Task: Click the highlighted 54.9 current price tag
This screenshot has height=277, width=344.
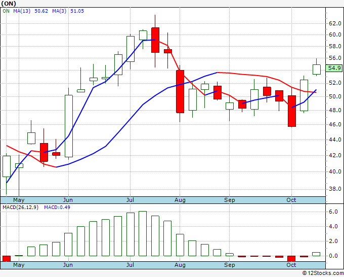Action: tap(334, 68)
